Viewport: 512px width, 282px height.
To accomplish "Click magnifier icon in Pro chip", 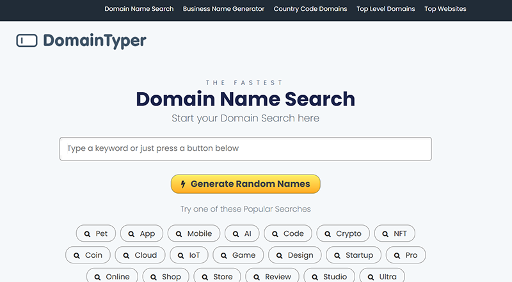I will pos(397,256).
